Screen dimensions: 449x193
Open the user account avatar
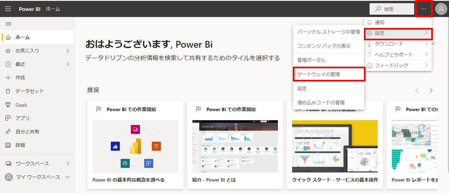[441, 9]
